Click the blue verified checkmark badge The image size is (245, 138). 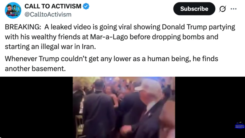click(86, 6)
